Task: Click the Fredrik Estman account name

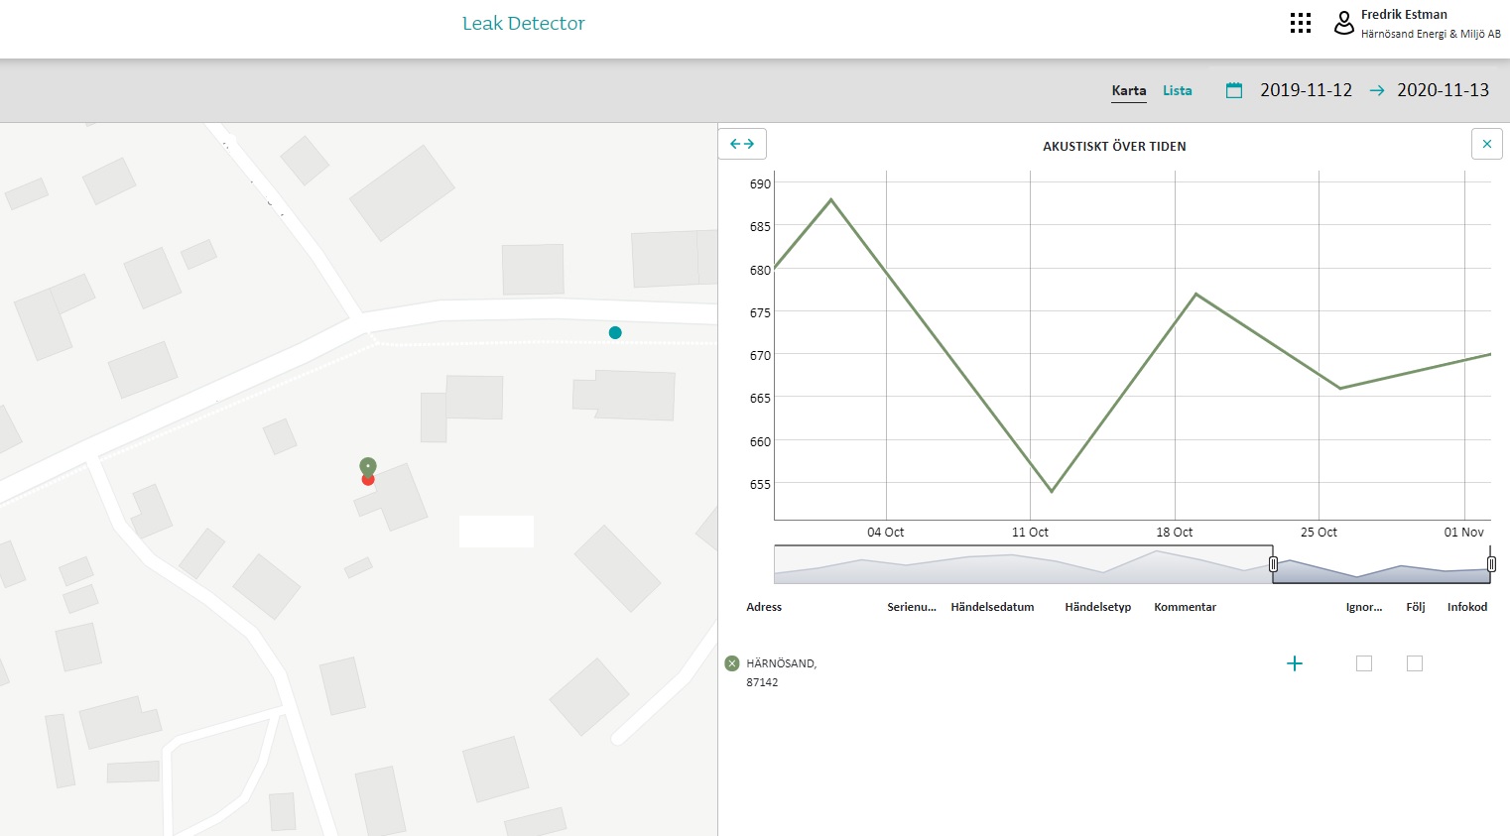Action: click(1403, 15)
